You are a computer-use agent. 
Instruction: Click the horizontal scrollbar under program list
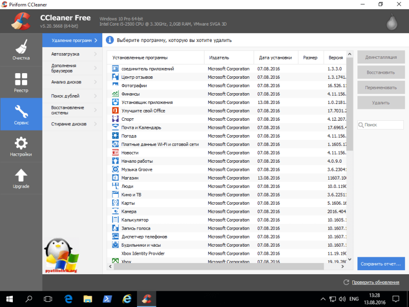click(x=219, y=267)
